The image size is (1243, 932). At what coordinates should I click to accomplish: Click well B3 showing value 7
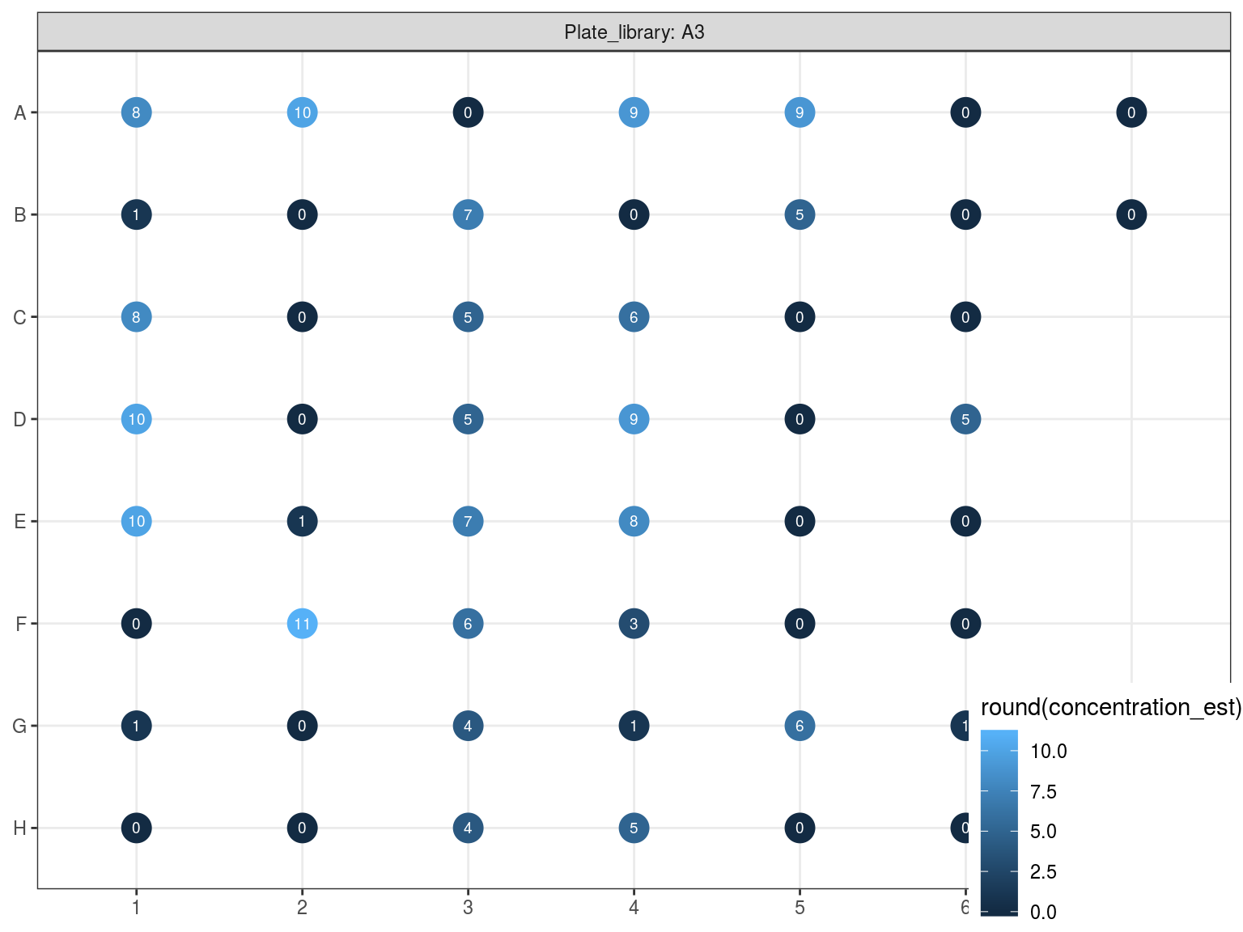coord(468,215)
